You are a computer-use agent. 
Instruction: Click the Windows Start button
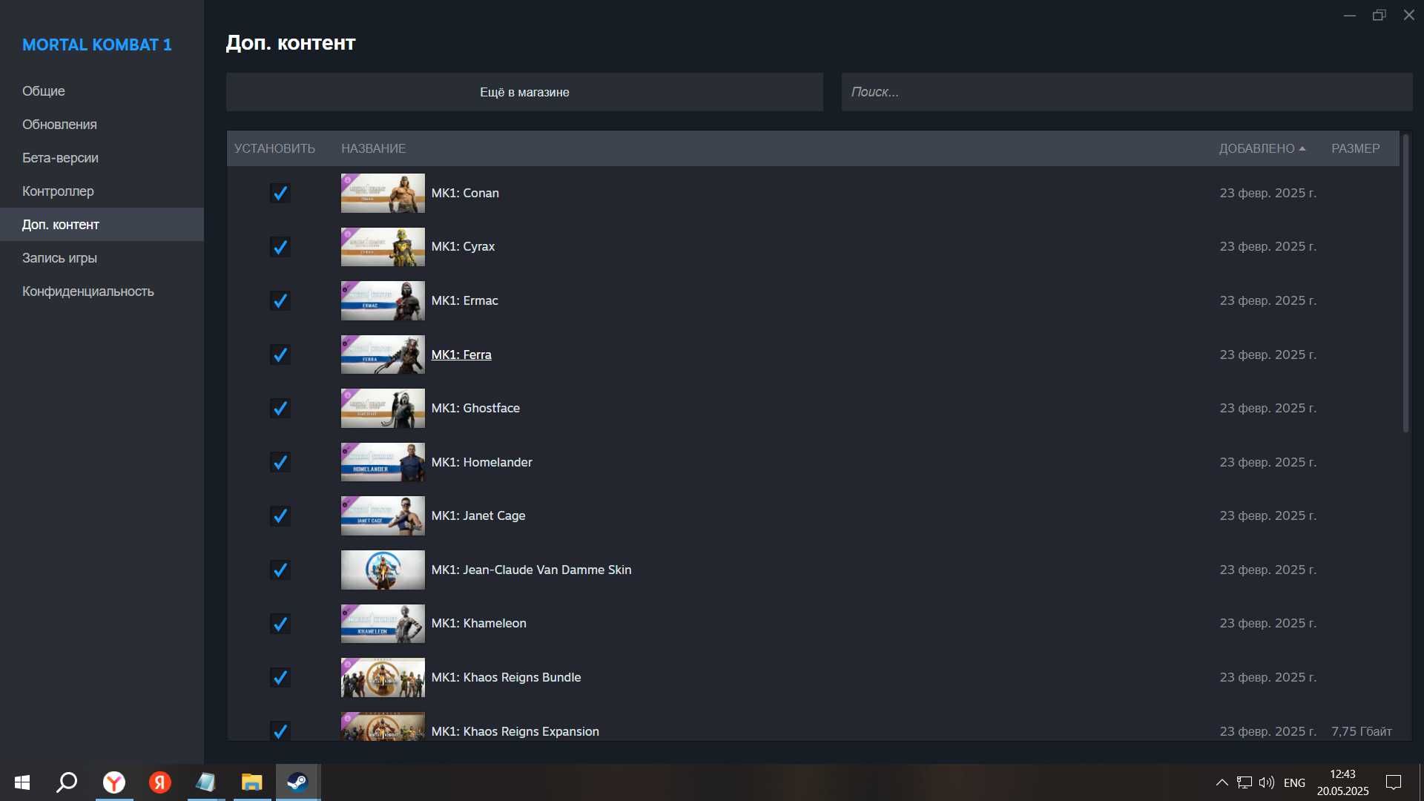22,782
